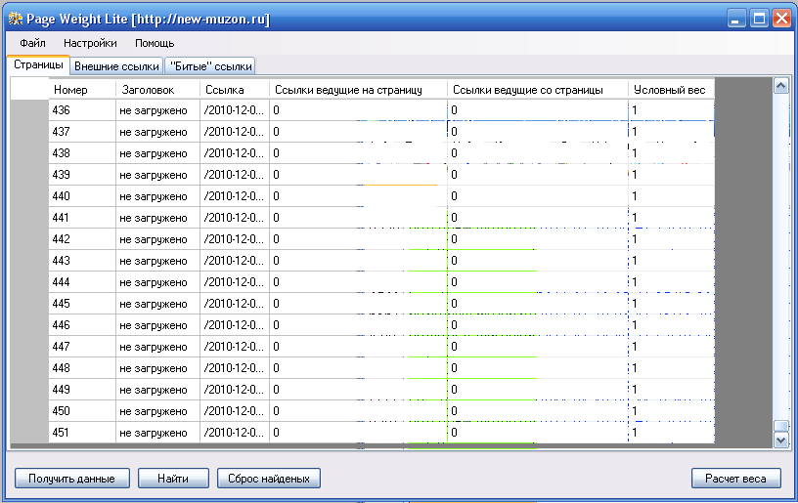Click the row header selector of row 446

tap(30, 324)
